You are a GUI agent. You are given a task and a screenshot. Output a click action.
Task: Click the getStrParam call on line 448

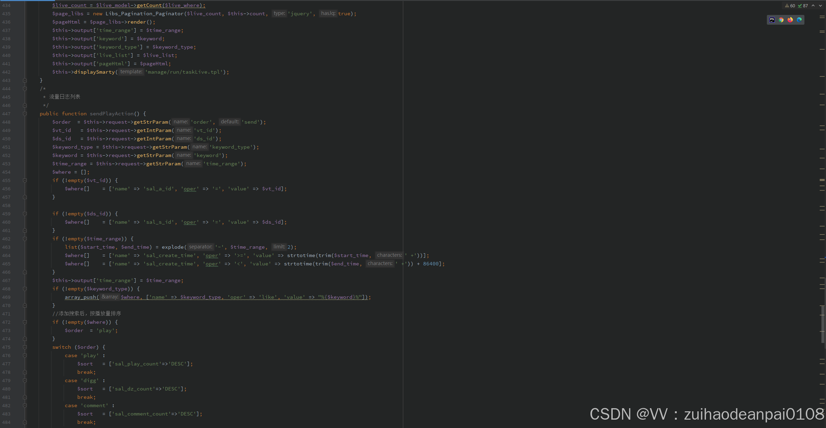pyautogui.click(x=151, y=122)
